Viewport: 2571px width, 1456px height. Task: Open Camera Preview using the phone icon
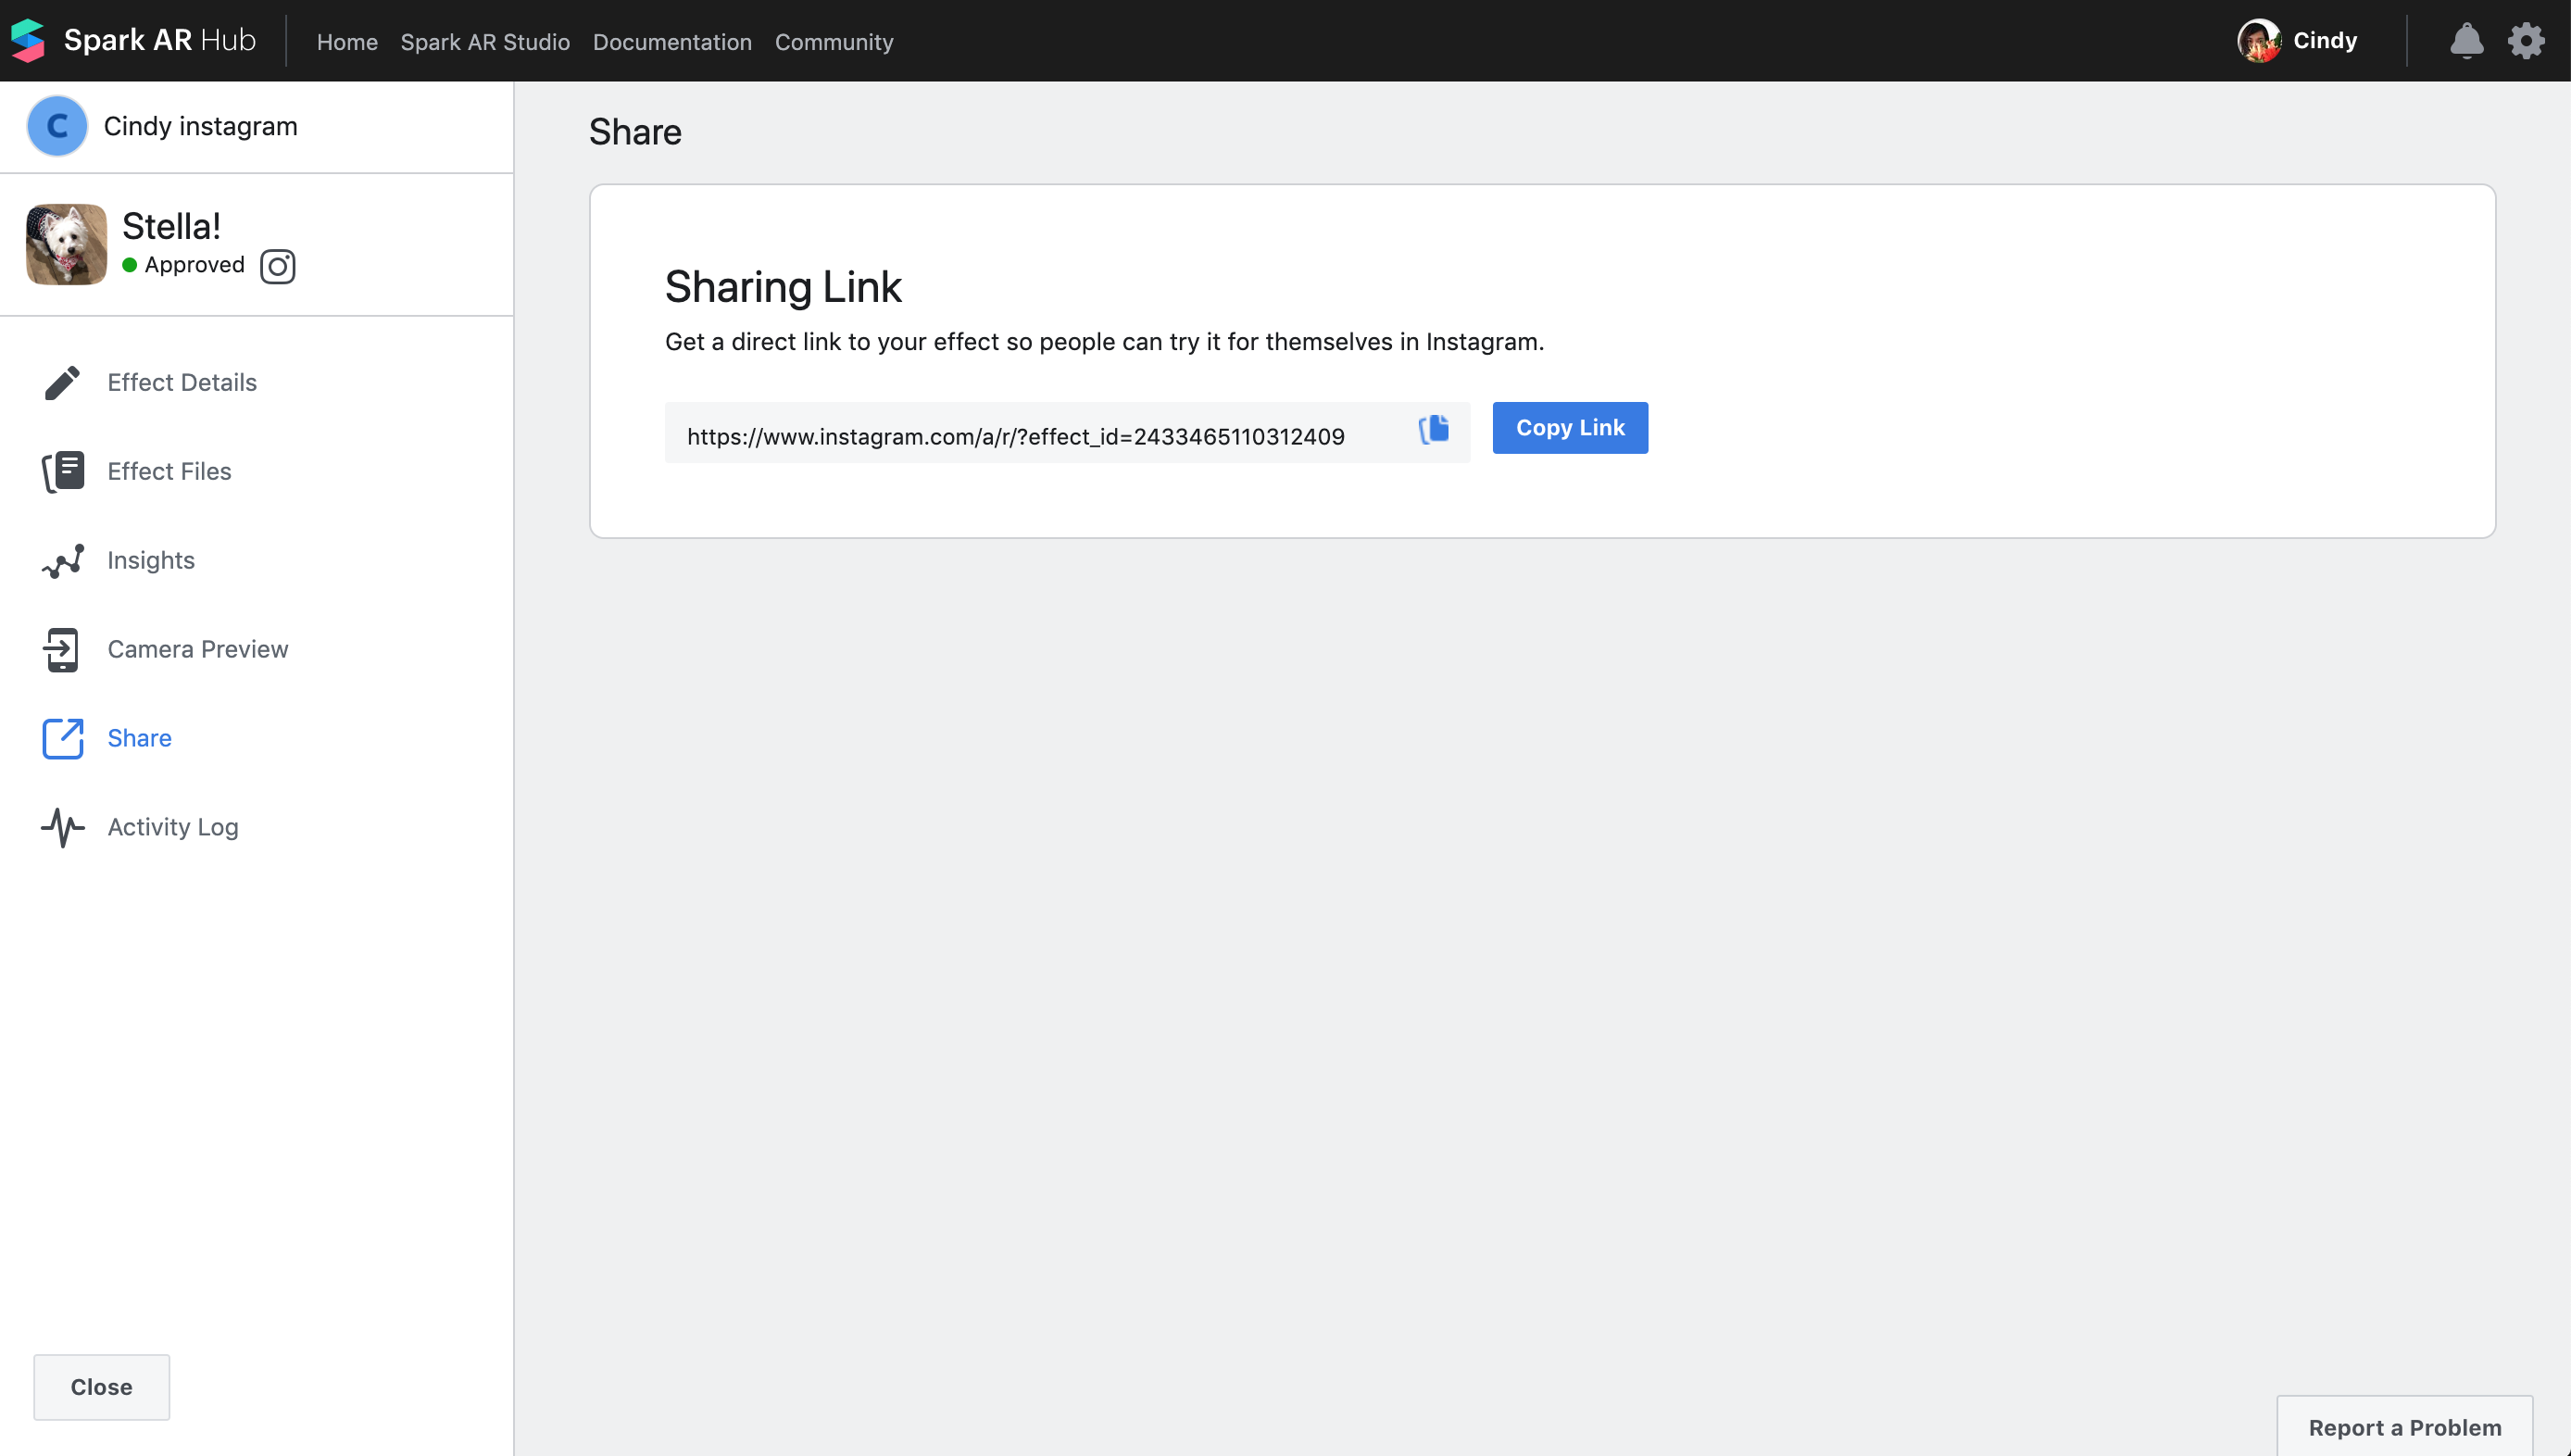(62, 649)
